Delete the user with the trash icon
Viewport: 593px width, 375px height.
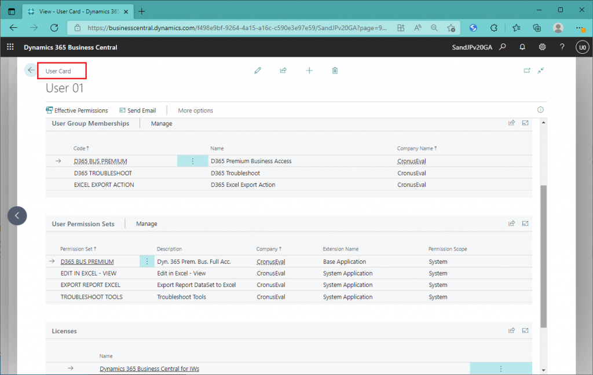pos(335,71)
